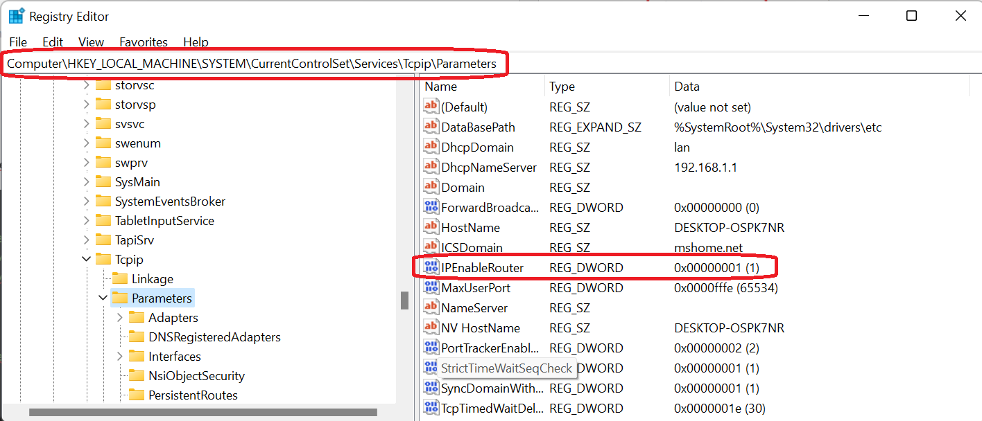Click the (Default) string value icon

pos(431,107)
